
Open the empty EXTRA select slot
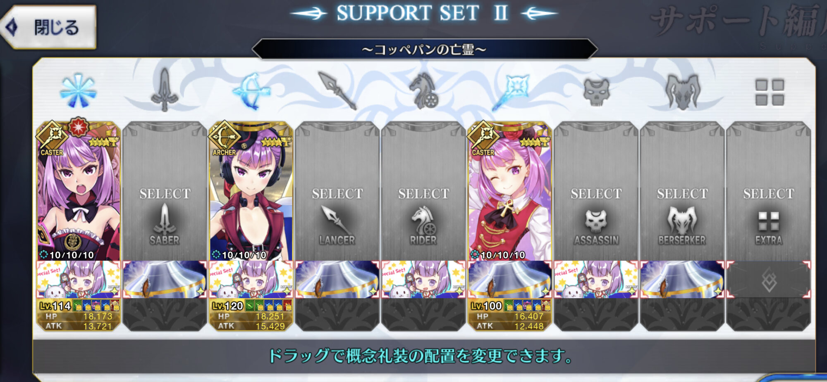point(769,191)
